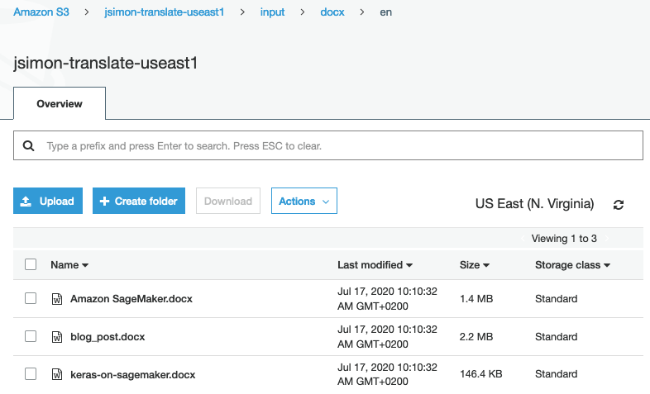Sort by Last modified column
Viewport: 650px width, 394px height.
point(375,265)
